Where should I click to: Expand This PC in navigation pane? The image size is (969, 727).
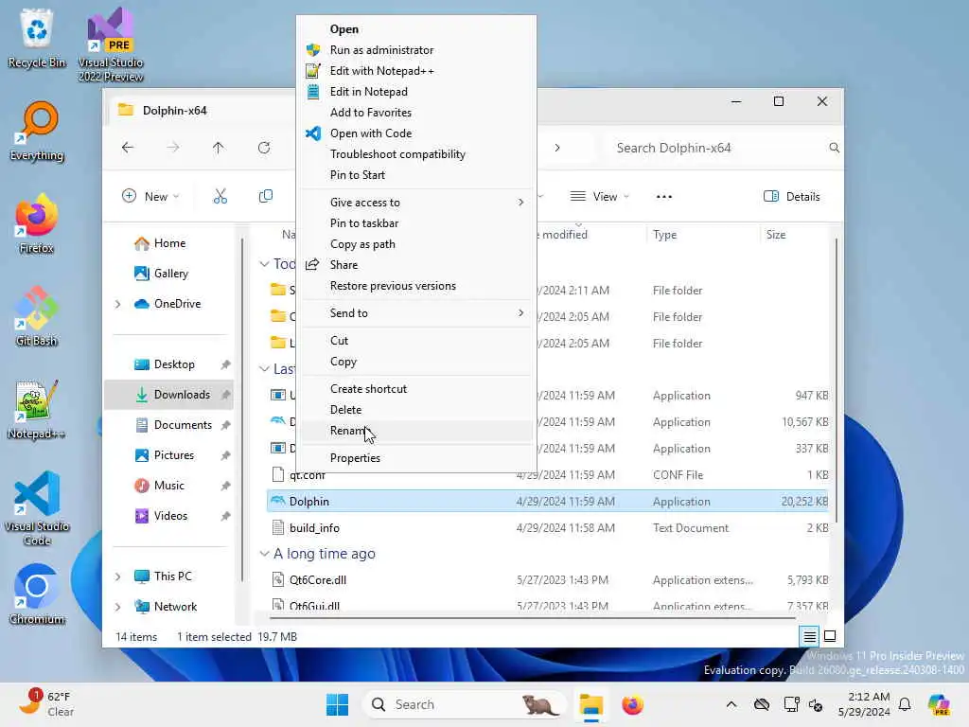click(118, 576)
